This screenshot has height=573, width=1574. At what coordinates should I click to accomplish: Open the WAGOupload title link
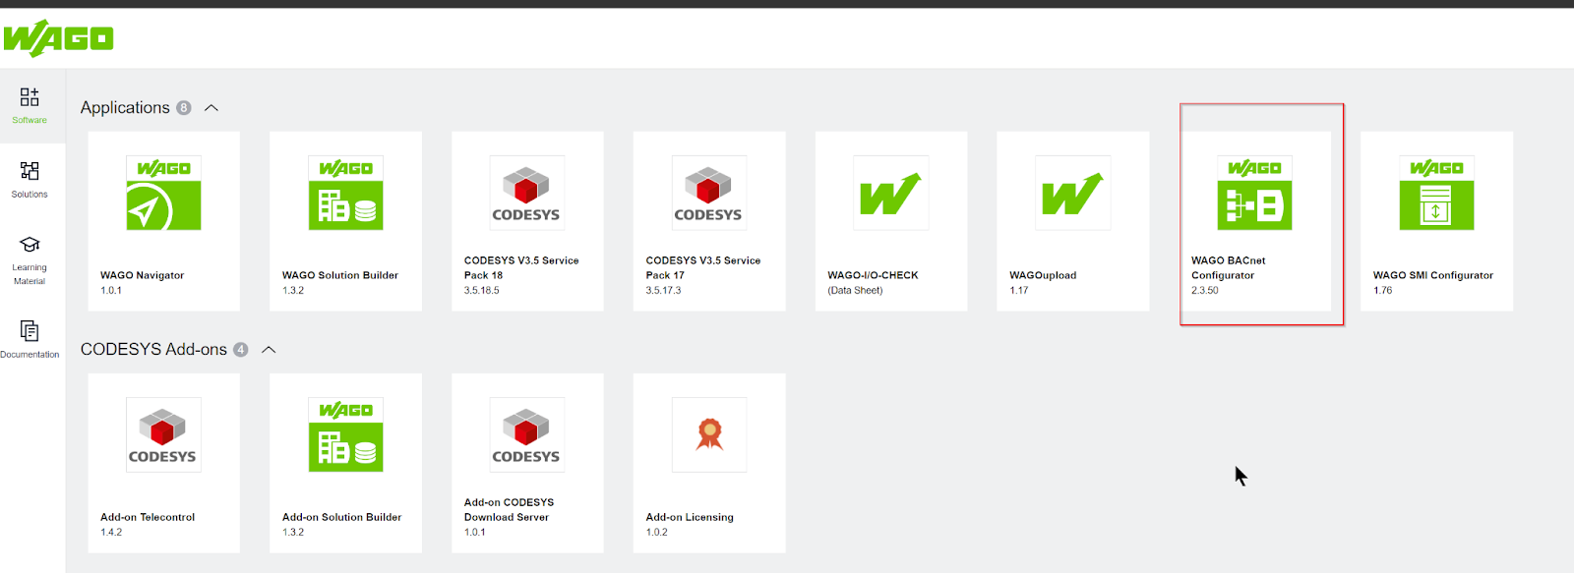(1043, 275)
